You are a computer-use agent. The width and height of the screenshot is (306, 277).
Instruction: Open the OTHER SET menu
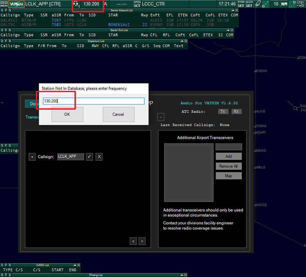[241, 4]
